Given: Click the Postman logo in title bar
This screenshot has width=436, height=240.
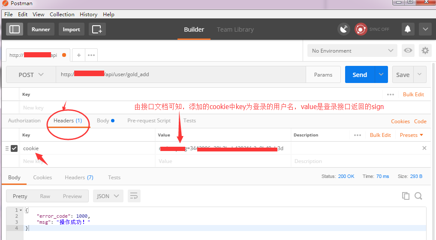Looking at the screenshot, I should pyautogui.click(x=5, y=3).
